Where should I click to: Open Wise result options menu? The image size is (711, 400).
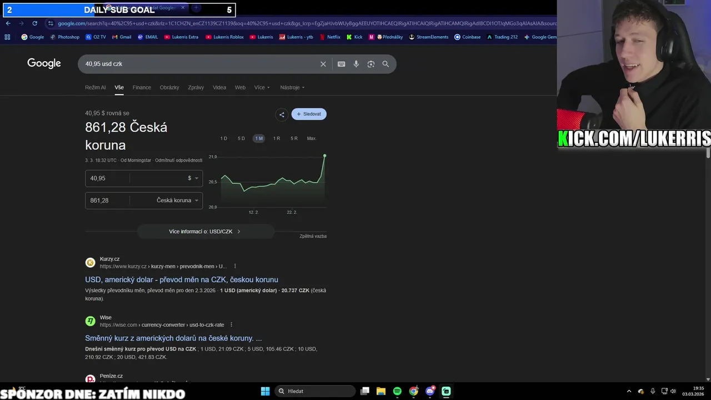click(x=232, y=325)
